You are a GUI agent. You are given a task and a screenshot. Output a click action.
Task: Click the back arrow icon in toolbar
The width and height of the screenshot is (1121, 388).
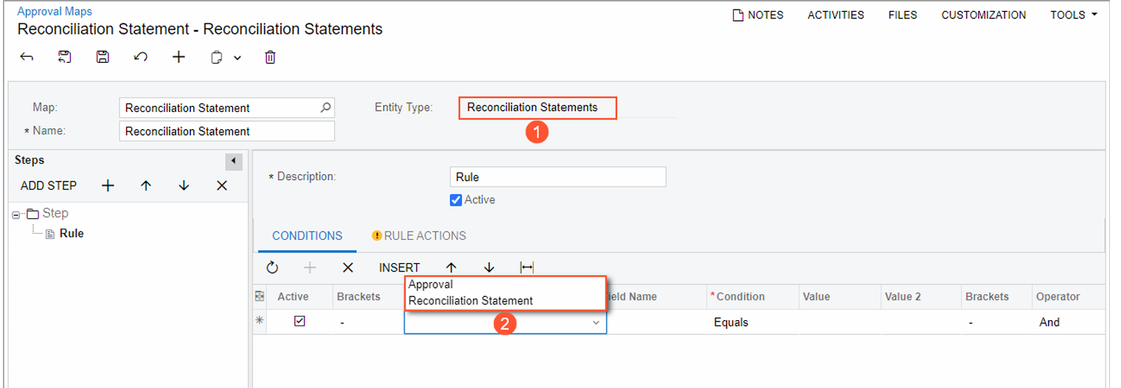[x=27, y=58]
